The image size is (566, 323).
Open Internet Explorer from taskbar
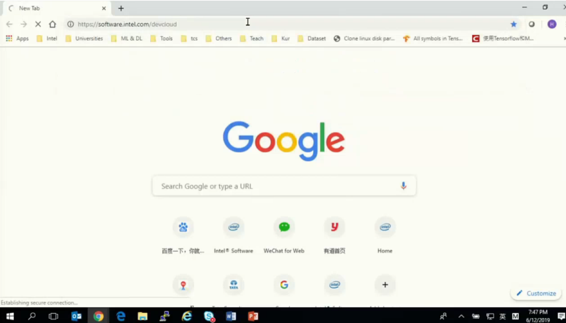pos(187,317)
